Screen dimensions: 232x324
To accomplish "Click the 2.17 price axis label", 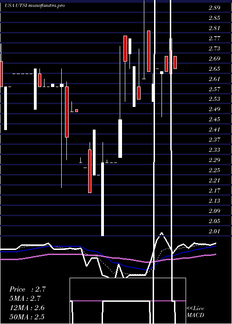I will pos(214,190).
